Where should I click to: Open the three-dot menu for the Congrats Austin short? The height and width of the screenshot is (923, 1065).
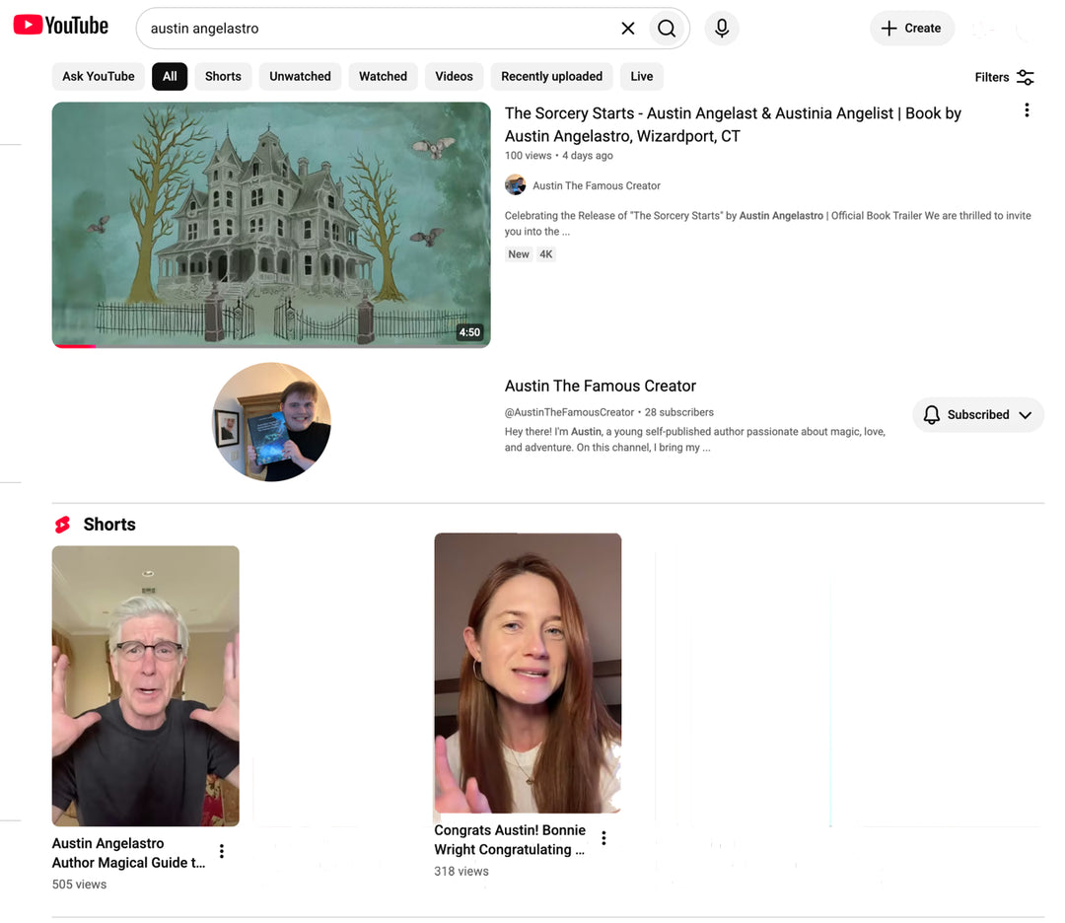pos(603,837)
